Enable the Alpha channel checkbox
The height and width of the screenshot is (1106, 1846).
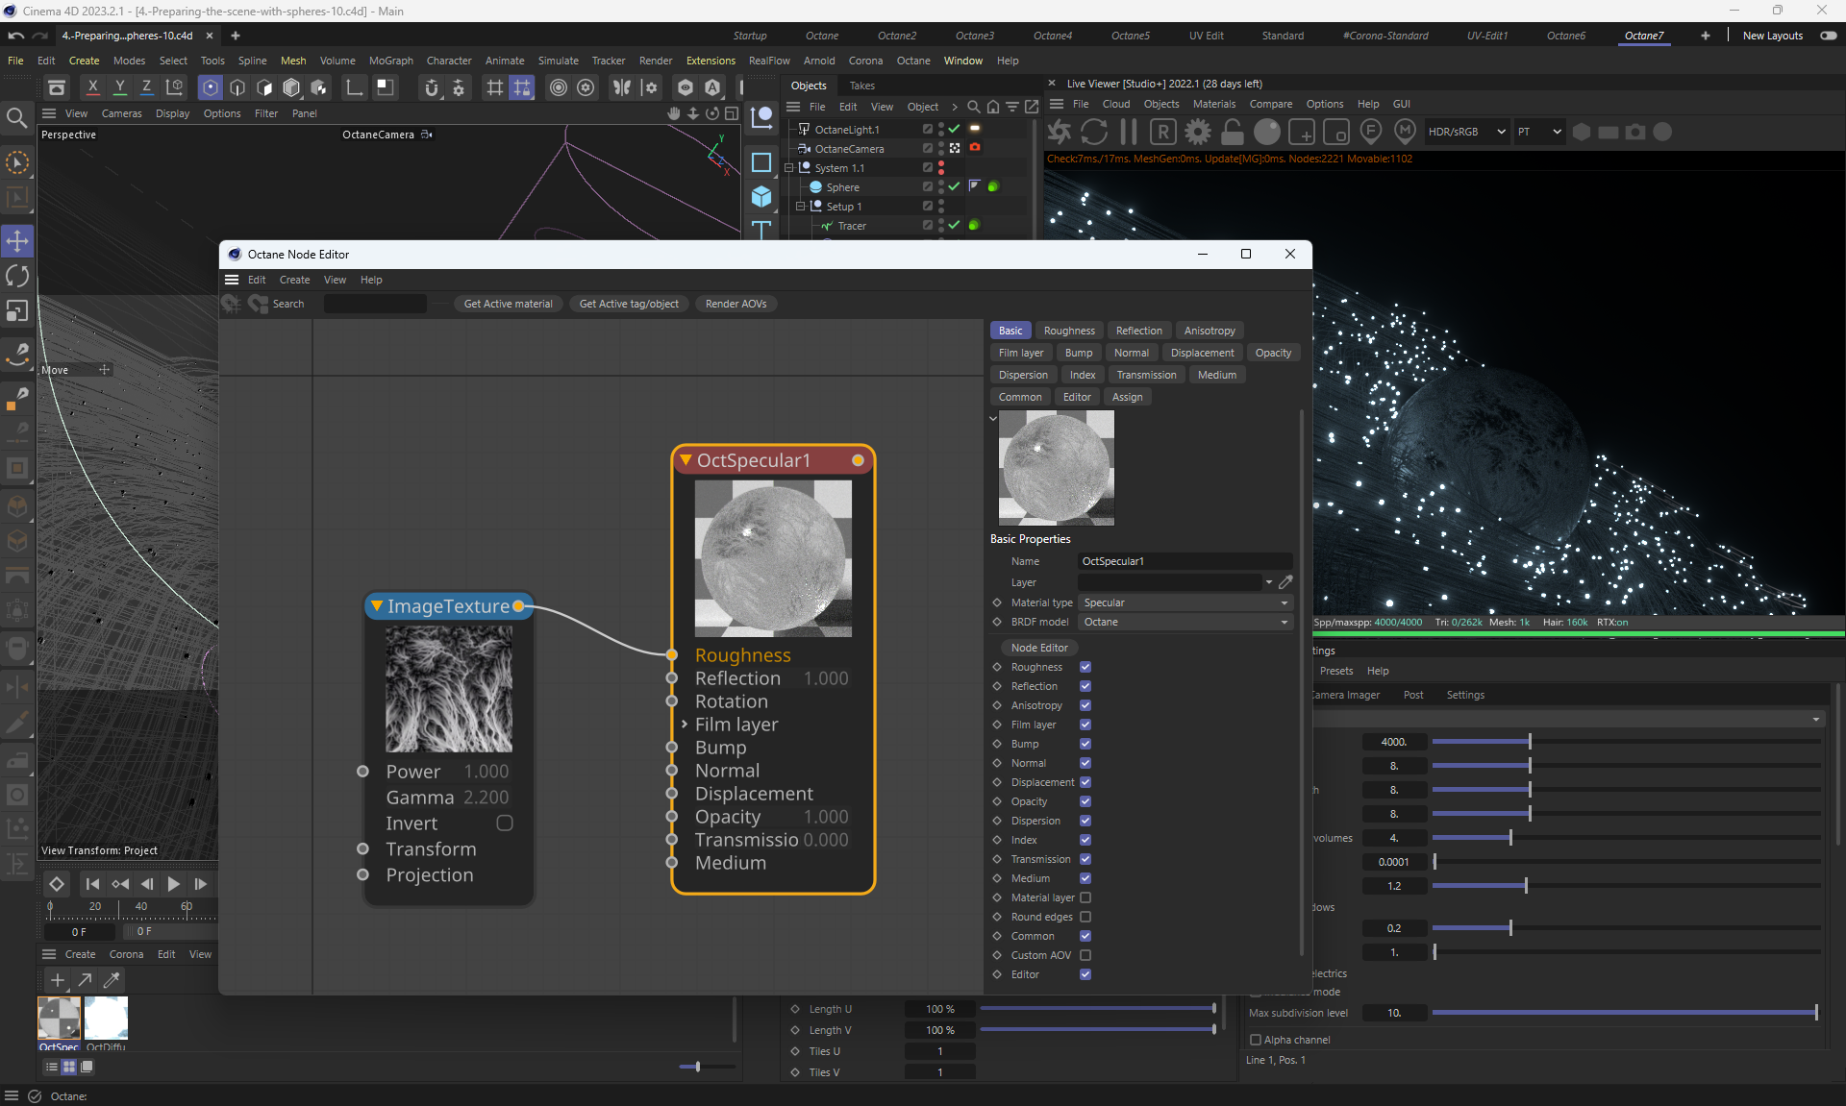1255,1040
